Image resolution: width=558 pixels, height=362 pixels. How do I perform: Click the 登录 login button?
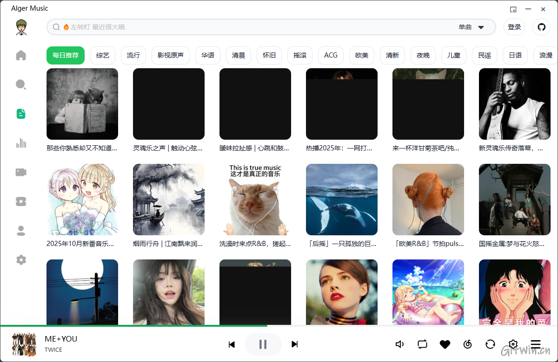click(x=514, y=27)
